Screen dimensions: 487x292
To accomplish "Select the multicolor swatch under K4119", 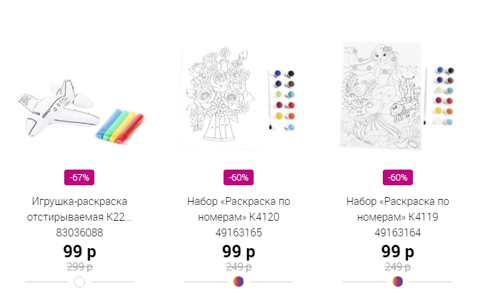I will (x=397, y=282).
